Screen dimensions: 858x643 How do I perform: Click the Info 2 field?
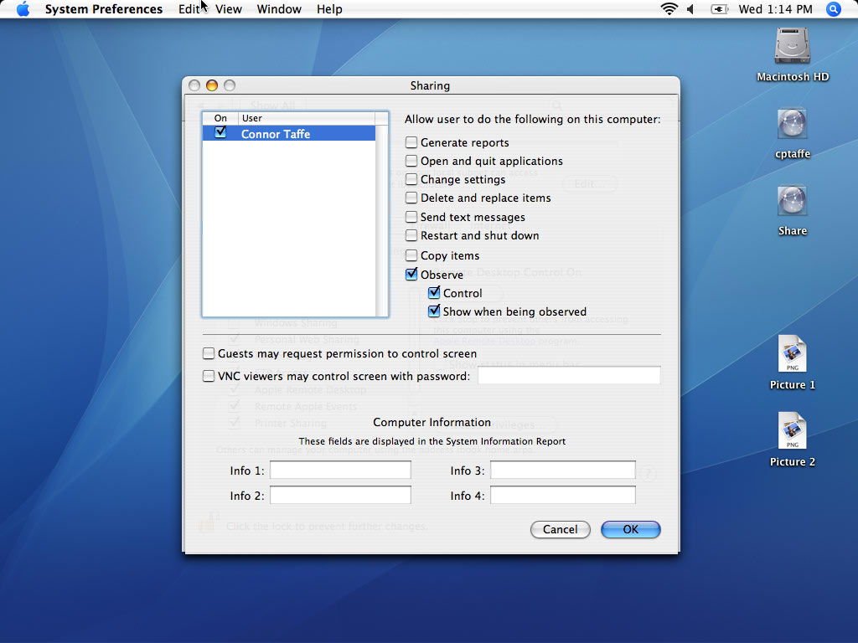click(340, 496)
